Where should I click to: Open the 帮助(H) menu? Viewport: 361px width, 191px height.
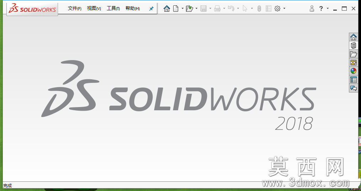pos(132,9)
